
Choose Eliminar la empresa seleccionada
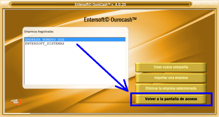click(171, 88)
